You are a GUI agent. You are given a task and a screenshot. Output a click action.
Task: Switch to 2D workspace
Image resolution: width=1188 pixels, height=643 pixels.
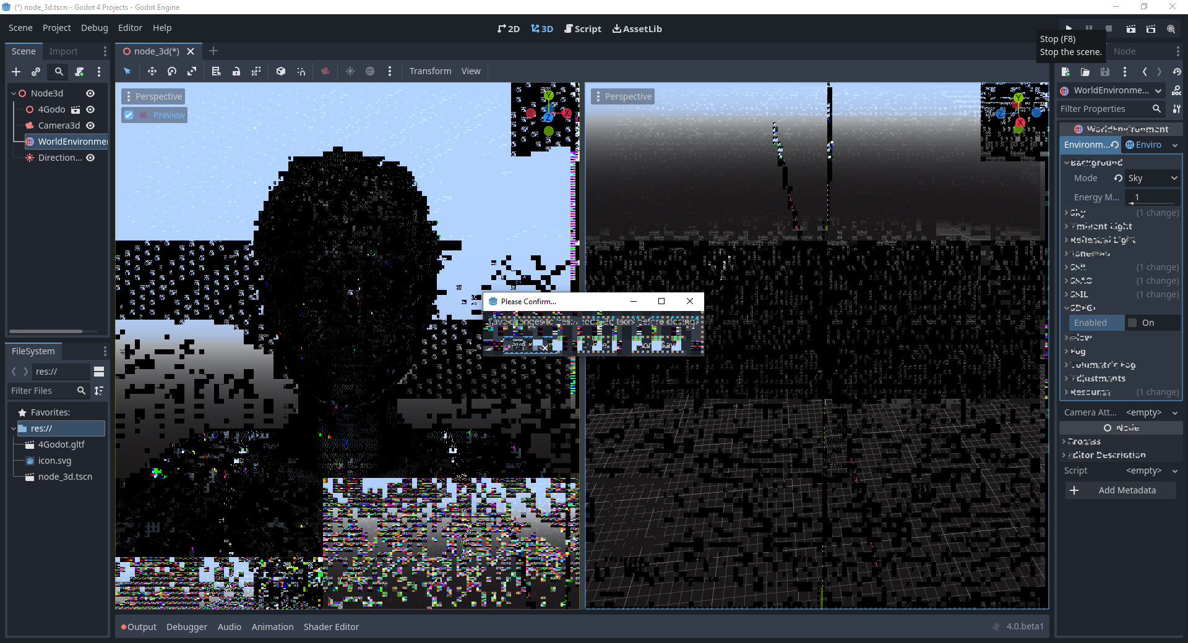pos(509,29)
